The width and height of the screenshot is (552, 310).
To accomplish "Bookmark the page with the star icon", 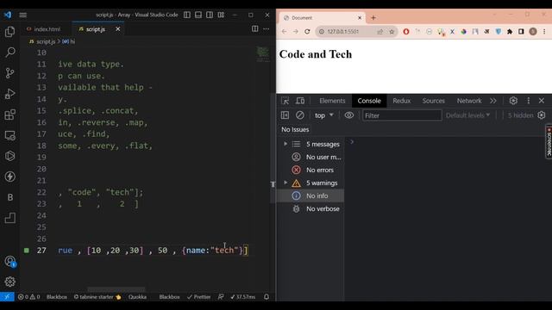I will [x=392, y=32].
